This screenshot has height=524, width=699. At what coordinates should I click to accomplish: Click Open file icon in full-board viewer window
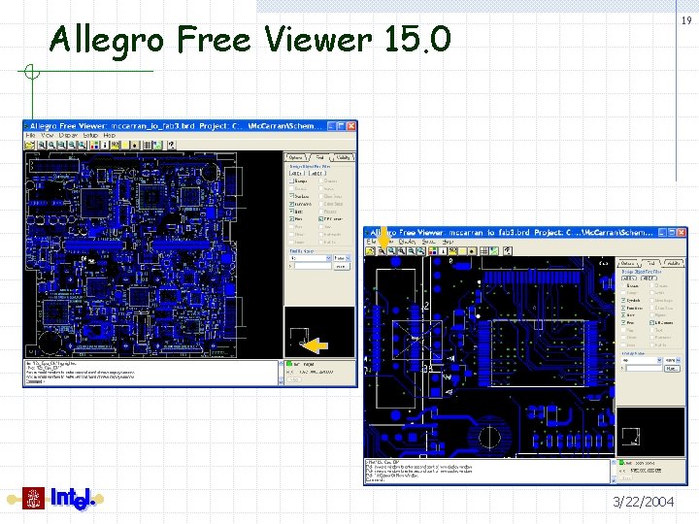pyautogui.click(x=29, y=145)
